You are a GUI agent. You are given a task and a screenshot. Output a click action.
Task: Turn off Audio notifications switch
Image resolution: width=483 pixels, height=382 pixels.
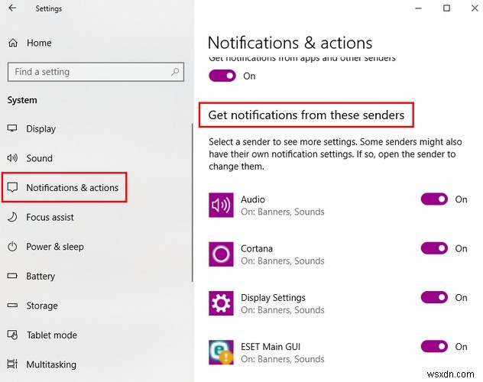pyautogui.click(x=434, y=199)
